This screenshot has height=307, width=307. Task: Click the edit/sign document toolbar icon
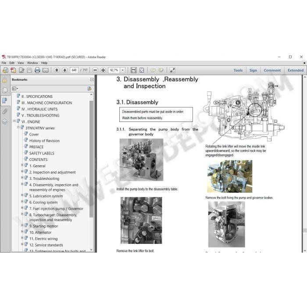21,70
